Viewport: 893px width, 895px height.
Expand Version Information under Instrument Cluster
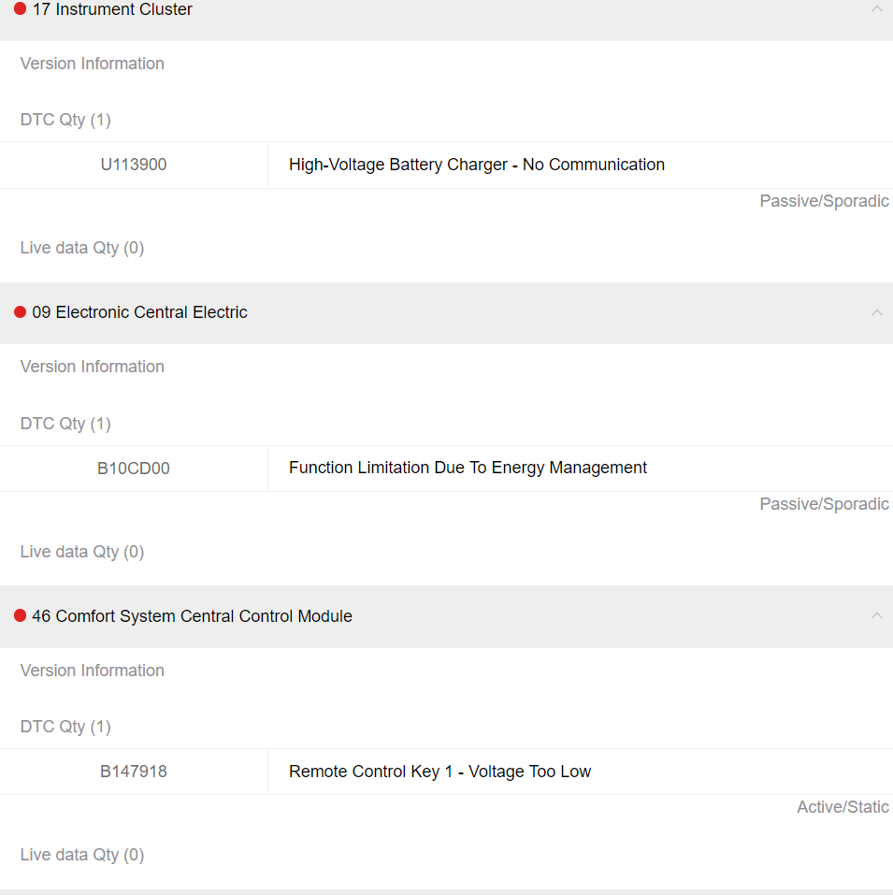92,64
